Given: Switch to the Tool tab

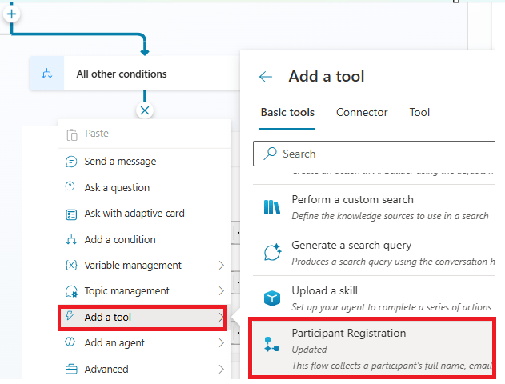Looking at the screenshot, I should click(419, 113).
